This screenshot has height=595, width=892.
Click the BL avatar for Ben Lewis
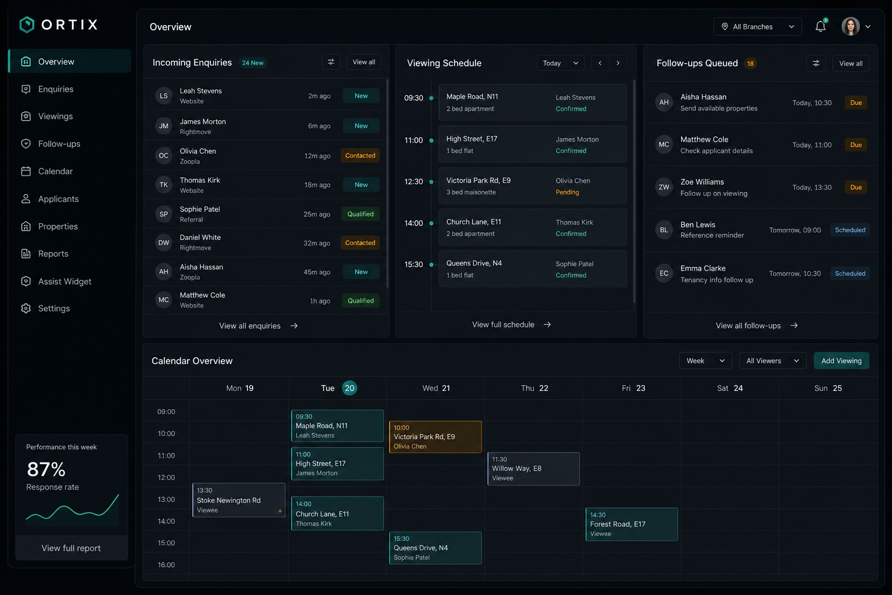[x=664, y=230]
